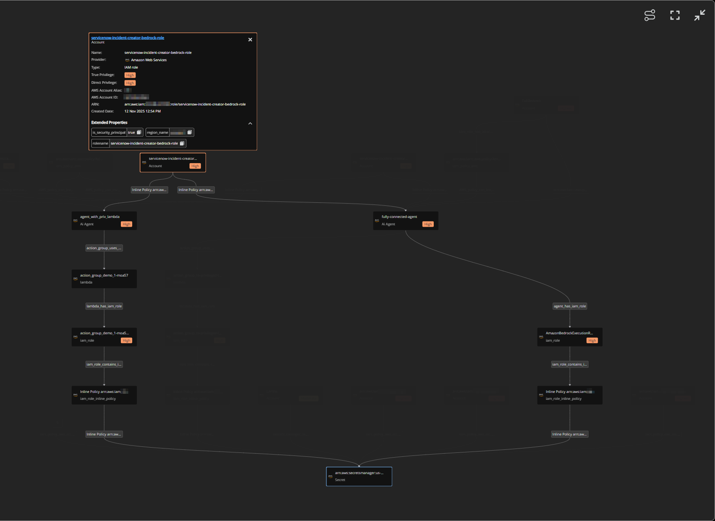Copy the is_security_principal value
Image resolution: width=715 pixels, height=521 pixels.
tap(139, 132)
